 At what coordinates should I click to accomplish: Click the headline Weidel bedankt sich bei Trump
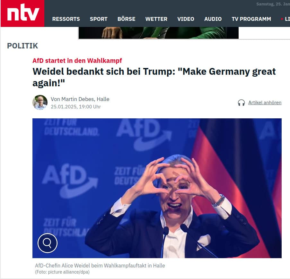154,77
